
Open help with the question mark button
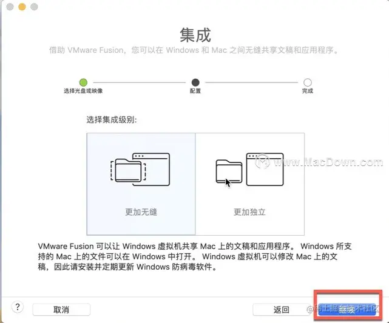pyautogui.click(x=18, y=307)
